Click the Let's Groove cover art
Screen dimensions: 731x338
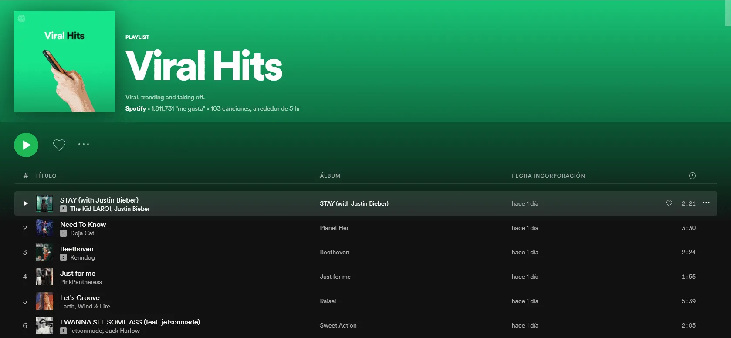click(x=44, y=301)
